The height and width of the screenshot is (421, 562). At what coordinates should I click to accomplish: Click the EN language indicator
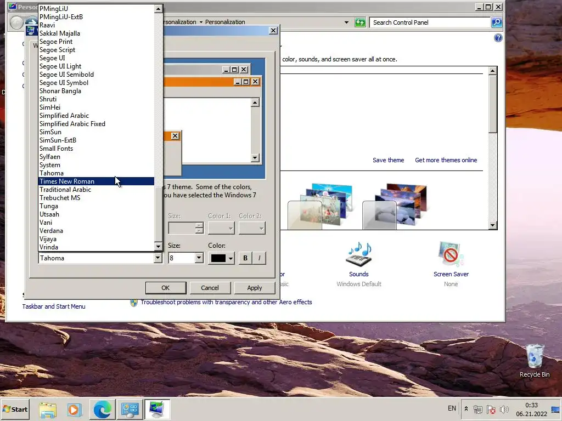point(452,408)
